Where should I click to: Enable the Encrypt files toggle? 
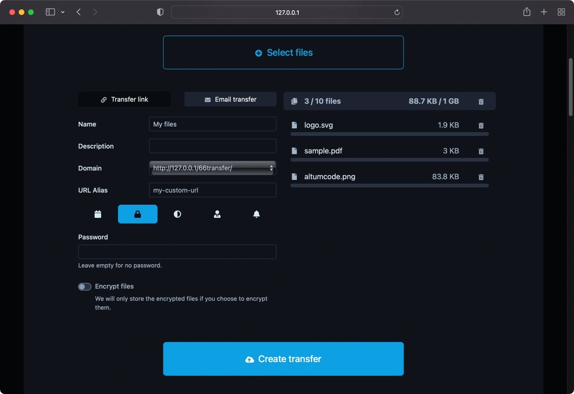point(85,286)
